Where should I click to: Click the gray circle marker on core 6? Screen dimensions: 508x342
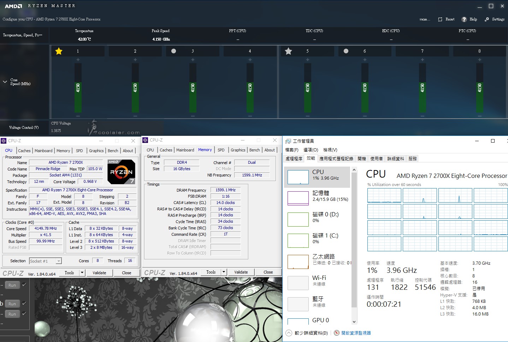point(346,51)
